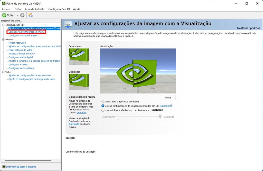
Task: Open the Voltar history dropdown arrow
Action: coord(18,15)
